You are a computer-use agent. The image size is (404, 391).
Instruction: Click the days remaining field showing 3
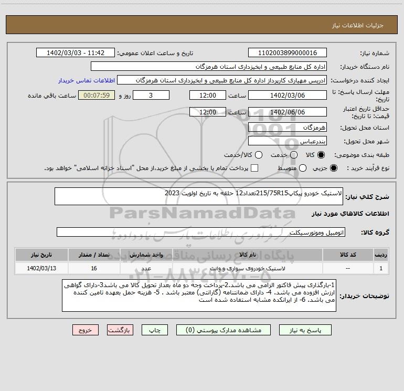coord(151,95)
